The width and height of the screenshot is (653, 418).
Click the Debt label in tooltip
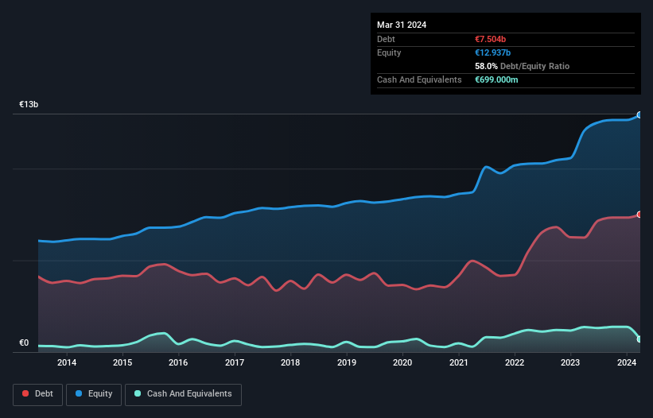pyautogui.click(x=386, y=39)
